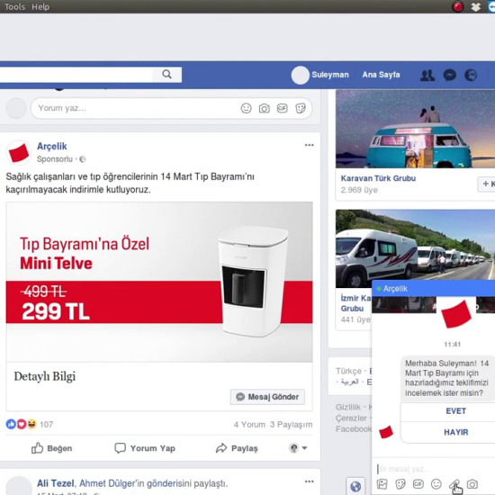This screenshot has width=495, height=495.
Task: Select Türkçe language link
Action: tap(348, 371)
